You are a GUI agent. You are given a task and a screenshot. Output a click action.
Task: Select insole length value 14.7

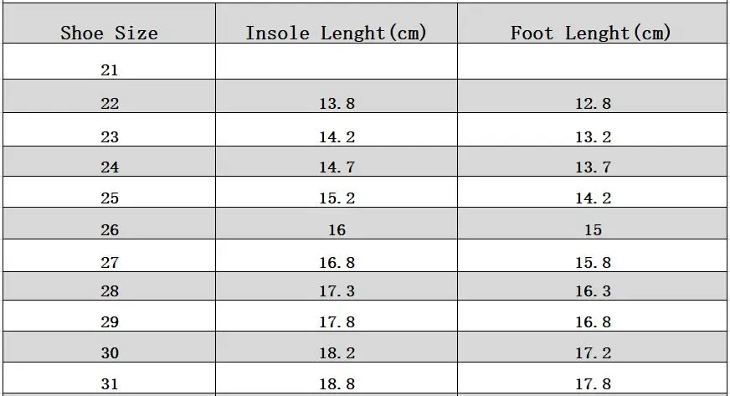click(x=337, y=167)
